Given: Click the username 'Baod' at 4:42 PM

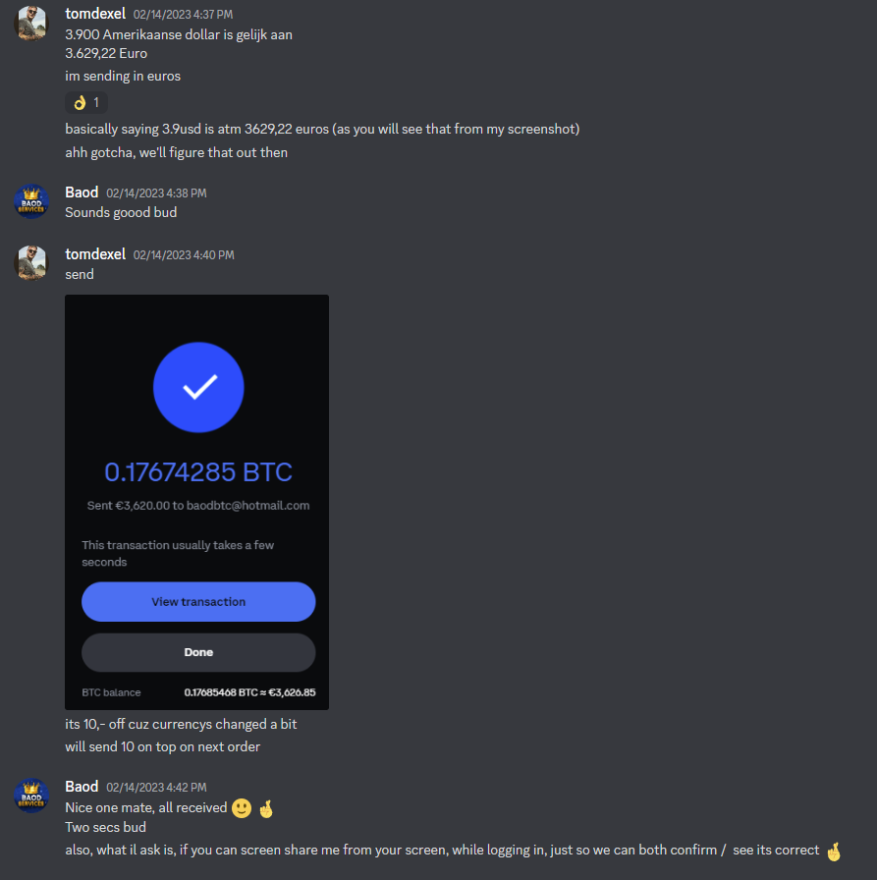Looking at the screenshot, I should pos(82,787).
